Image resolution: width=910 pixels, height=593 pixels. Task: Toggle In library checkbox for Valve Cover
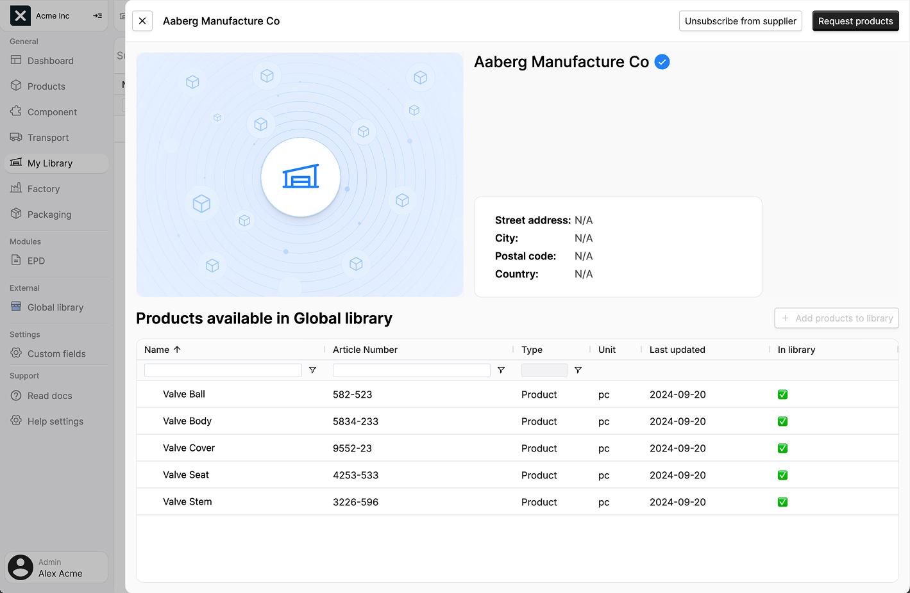tap(782, 448)
